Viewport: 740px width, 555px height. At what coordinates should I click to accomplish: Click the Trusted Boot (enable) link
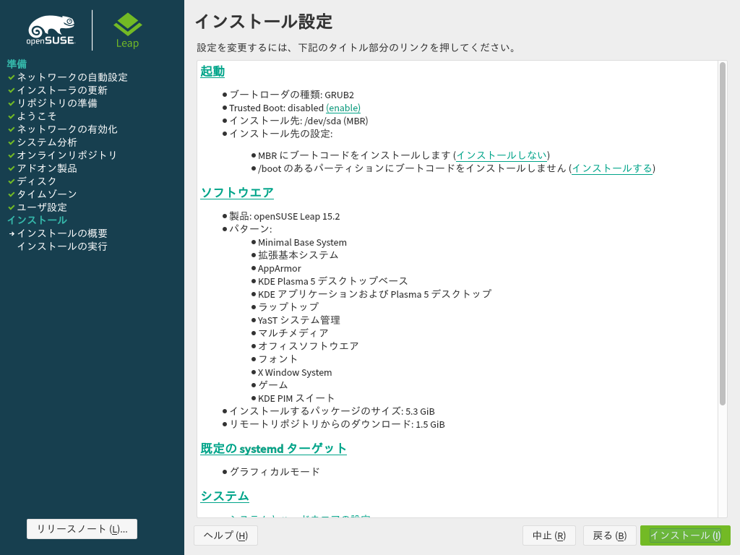point(343,108)
